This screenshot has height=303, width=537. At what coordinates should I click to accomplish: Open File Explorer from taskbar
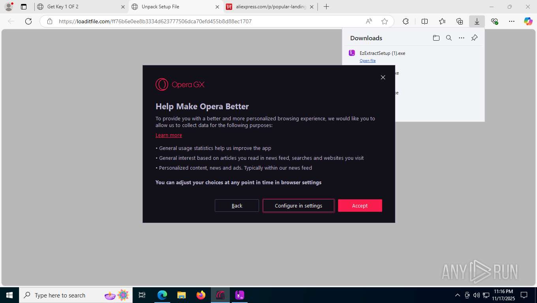click(181, 295)
